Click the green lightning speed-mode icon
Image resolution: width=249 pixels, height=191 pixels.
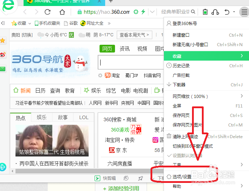point(143,12)
